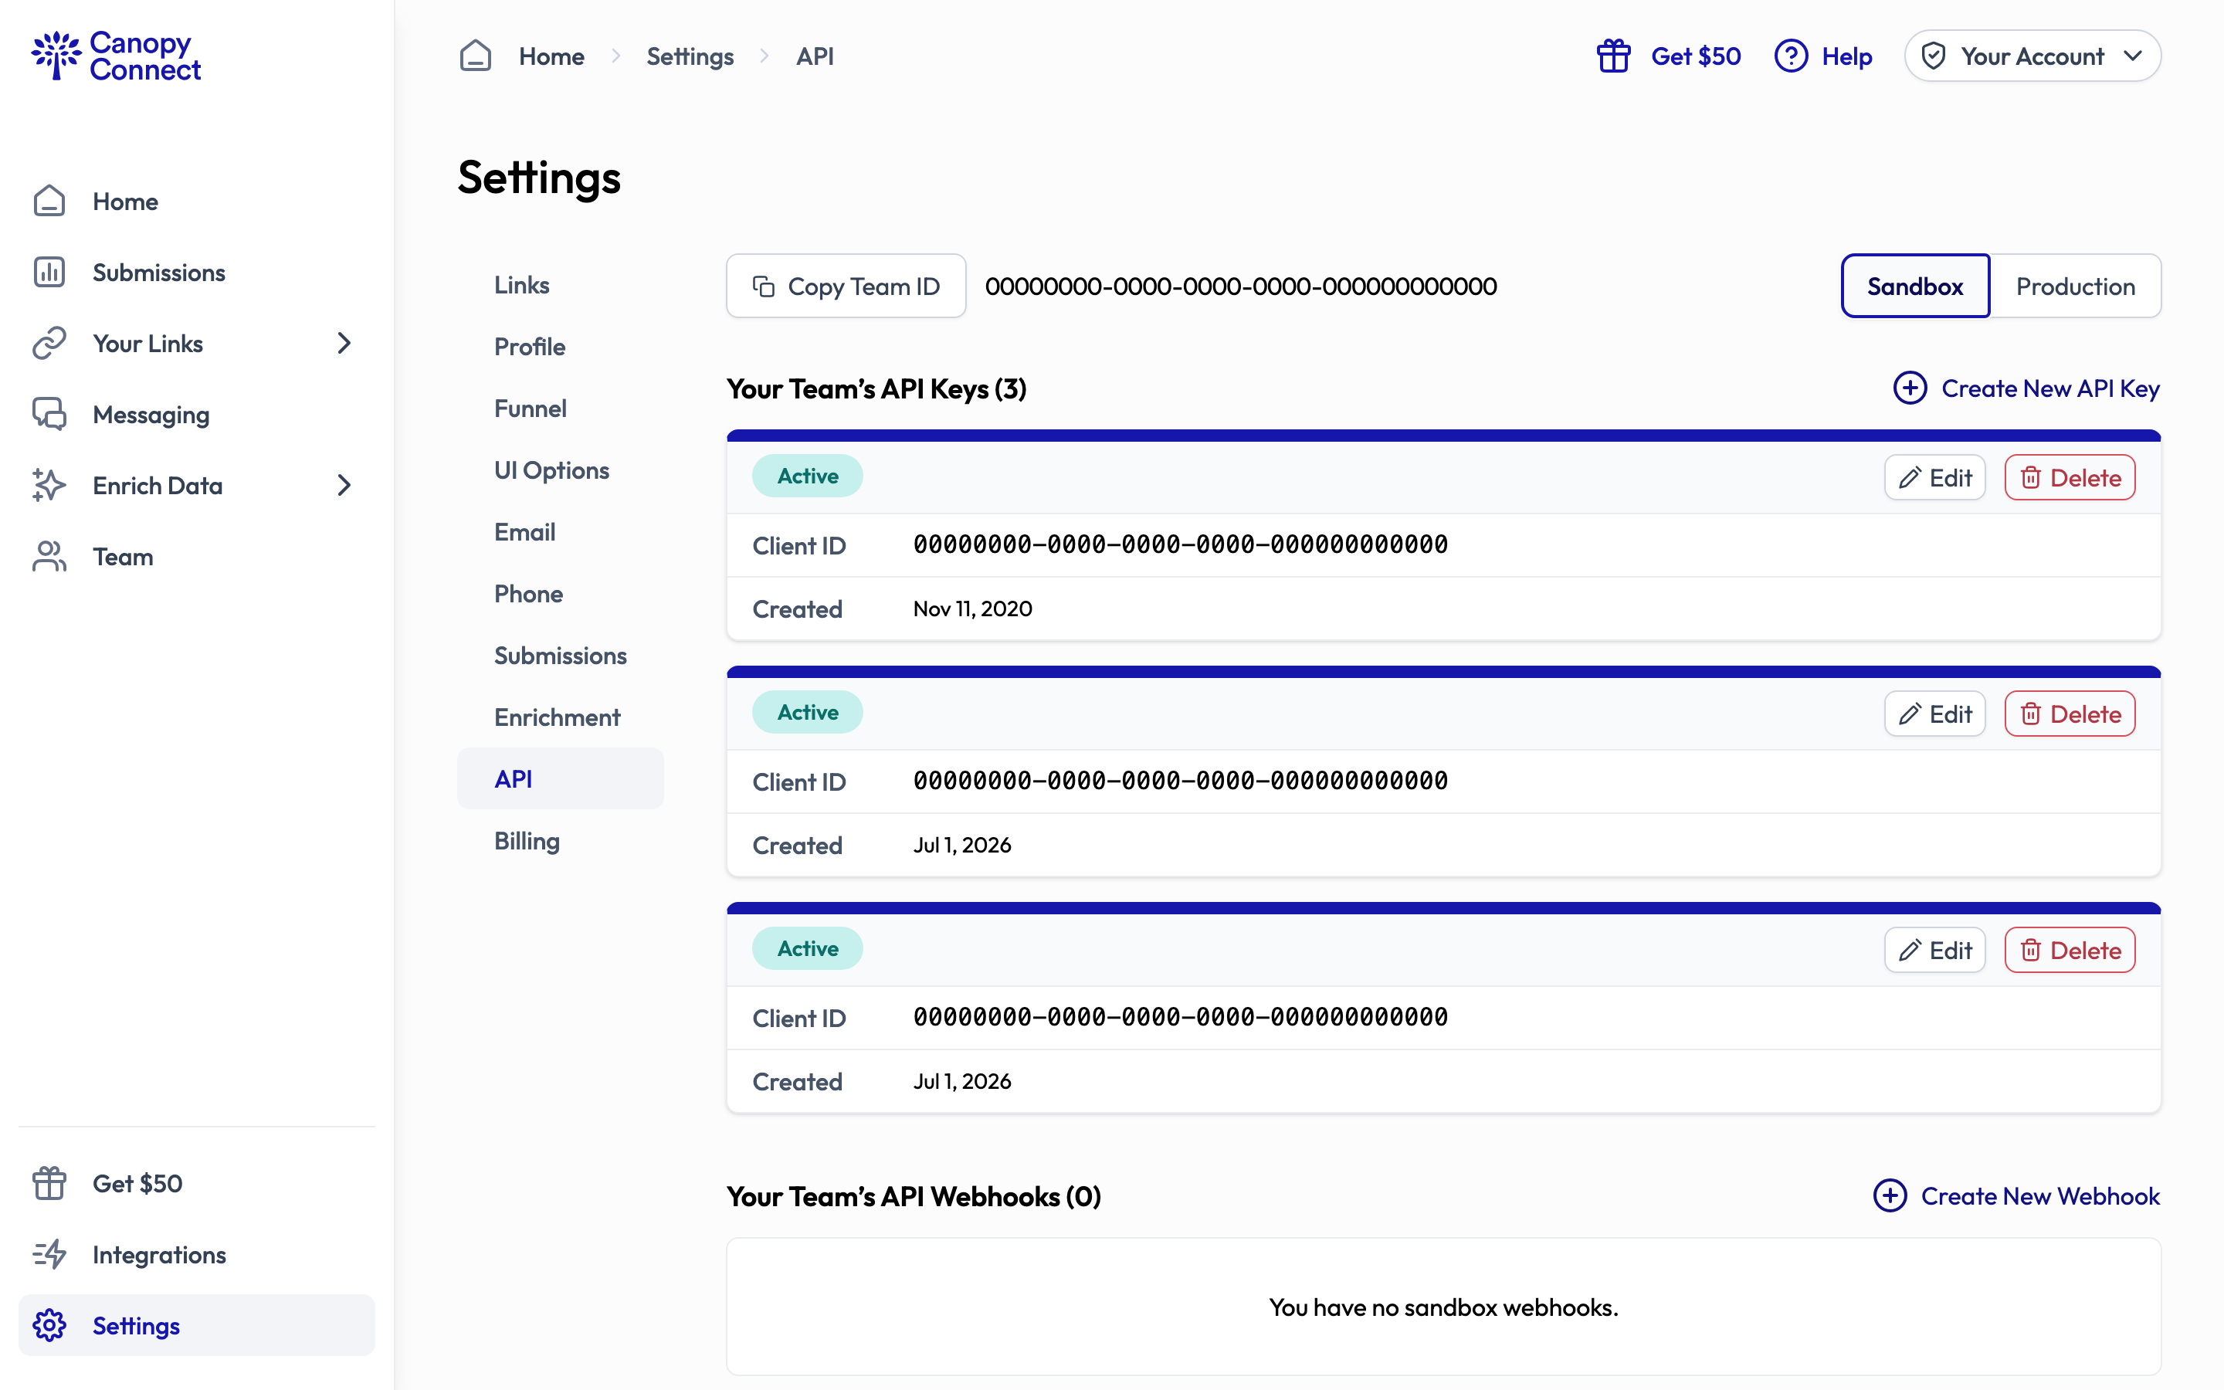Go to Settings via breadcrumb link
The height and width of the screenshot is (1390, 2224).
click(x=690, y=56)
